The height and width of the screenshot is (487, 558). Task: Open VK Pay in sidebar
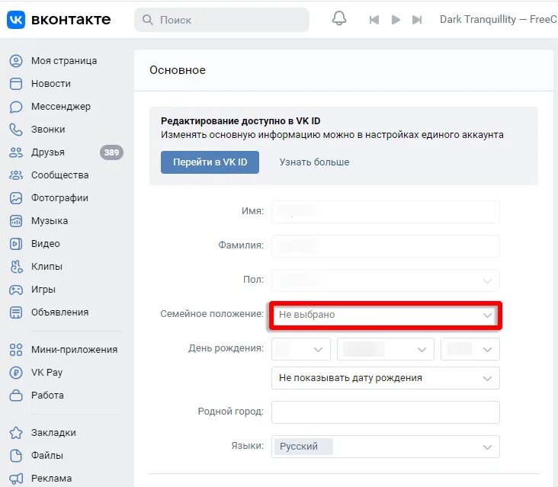pos(46,373)
